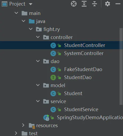
Task: Click the model package icon
Action: [46, 85]
